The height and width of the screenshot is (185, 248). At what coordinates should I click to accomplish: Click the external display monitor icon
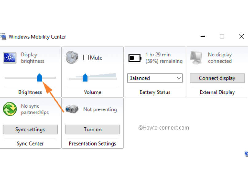point(196,58)
